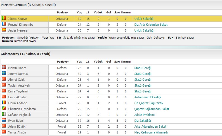Click Forvet position in Yunus Akgün's row
Screen dimensions: 222x136
click(62, 132)
